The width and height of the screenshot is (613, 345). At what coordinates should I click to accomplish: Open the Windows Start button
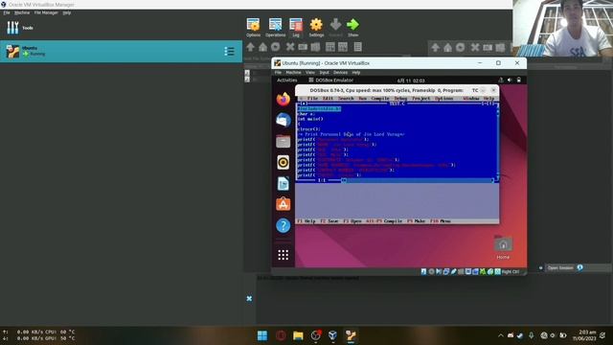pos(262,335)
